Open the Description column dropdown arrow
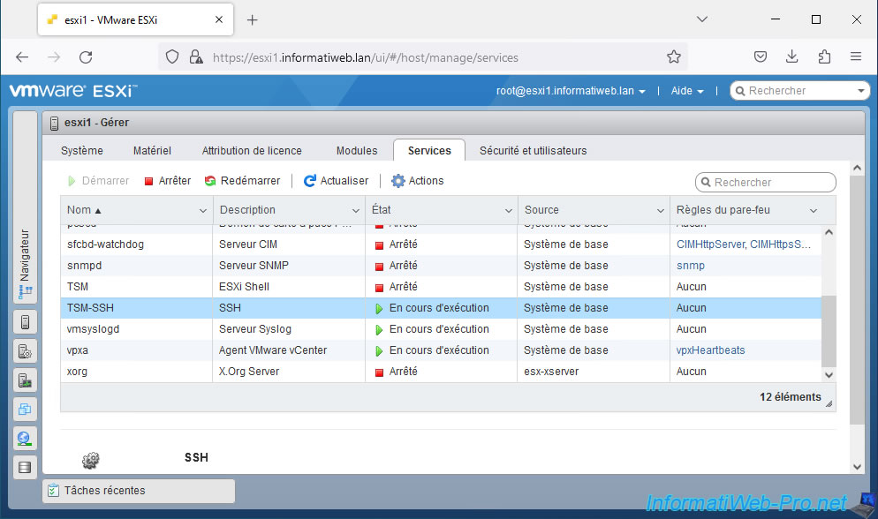This screenshot has height=519, width=878. pos(356,211)
